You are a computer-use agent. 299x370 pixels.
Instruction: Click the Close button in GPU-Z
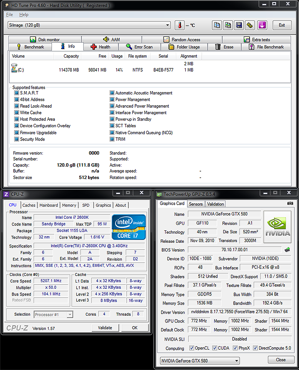pos(281,360)
